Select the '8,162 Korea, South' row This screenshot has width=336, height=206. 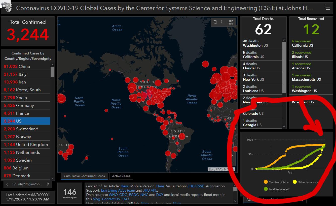[x=26, y=90]
